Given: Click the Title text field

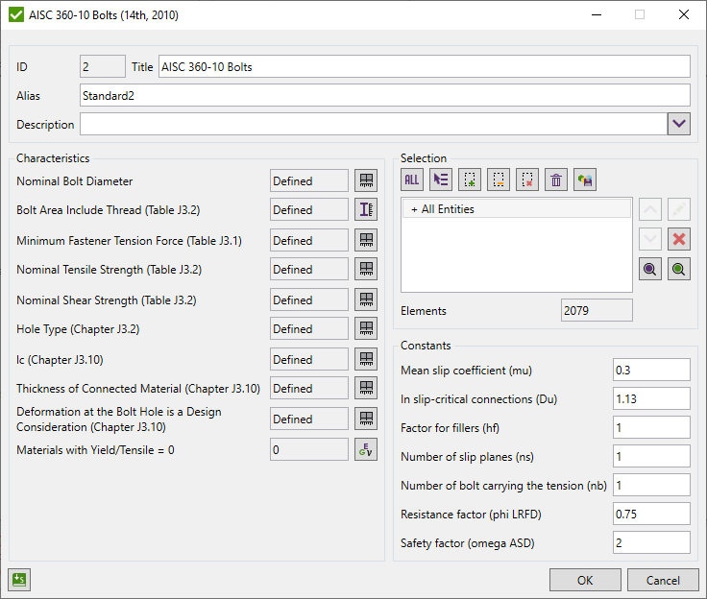Looking at the screenshot, I should pyautogui.click(x=424, y=66).
